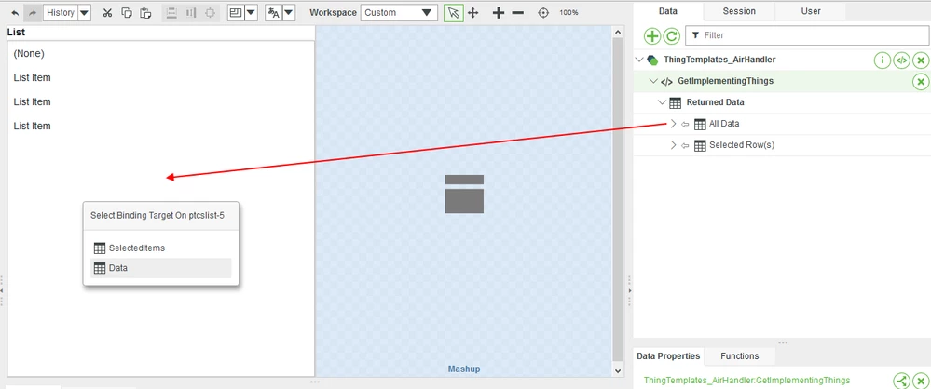Click the ThingTemplates_AirHandler:GetImplementingThings link

(746, 380)
